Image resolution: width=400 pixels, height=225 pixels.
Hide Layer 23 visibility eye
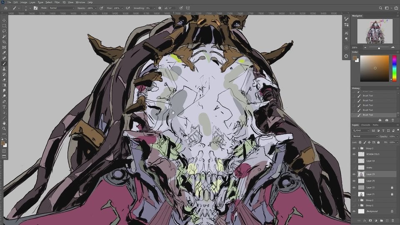[x=354, y=174]
